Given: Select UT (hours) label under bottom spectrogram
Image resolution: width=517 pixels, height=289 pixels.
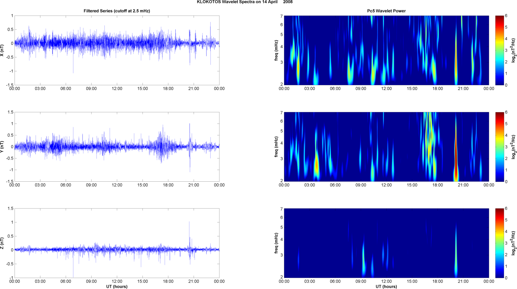Looking at the screenshot, I should [386, 286].
